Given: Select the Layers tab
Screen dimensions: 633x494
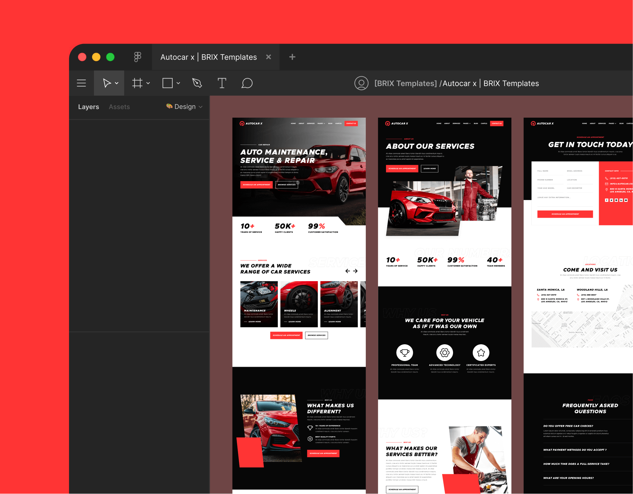Looking at the screenshot, I should click(89, 107).
